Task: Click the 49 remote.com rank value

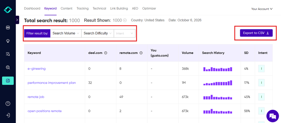Action: (x=121, y=97)
